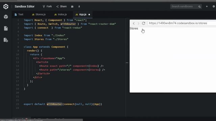This screenshot has height=121, width=216.
Task: Open settings gear in header
Action: pos(214,6)
